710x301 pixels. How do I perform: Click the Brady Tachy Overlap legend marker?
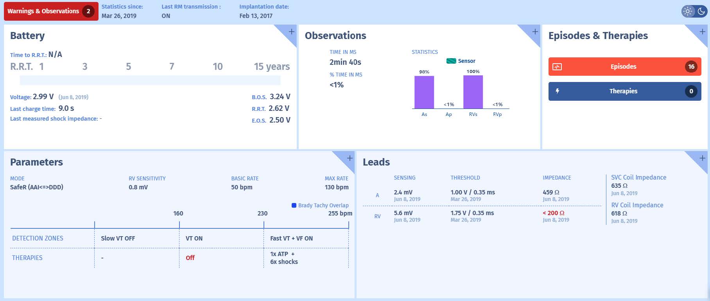[294, 205]
